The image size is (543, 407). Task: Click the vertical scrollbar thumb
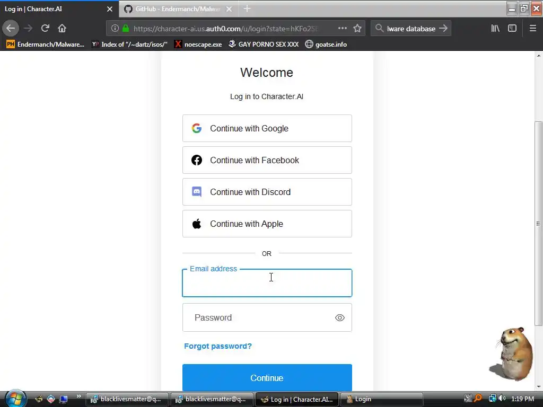[538, 223]
